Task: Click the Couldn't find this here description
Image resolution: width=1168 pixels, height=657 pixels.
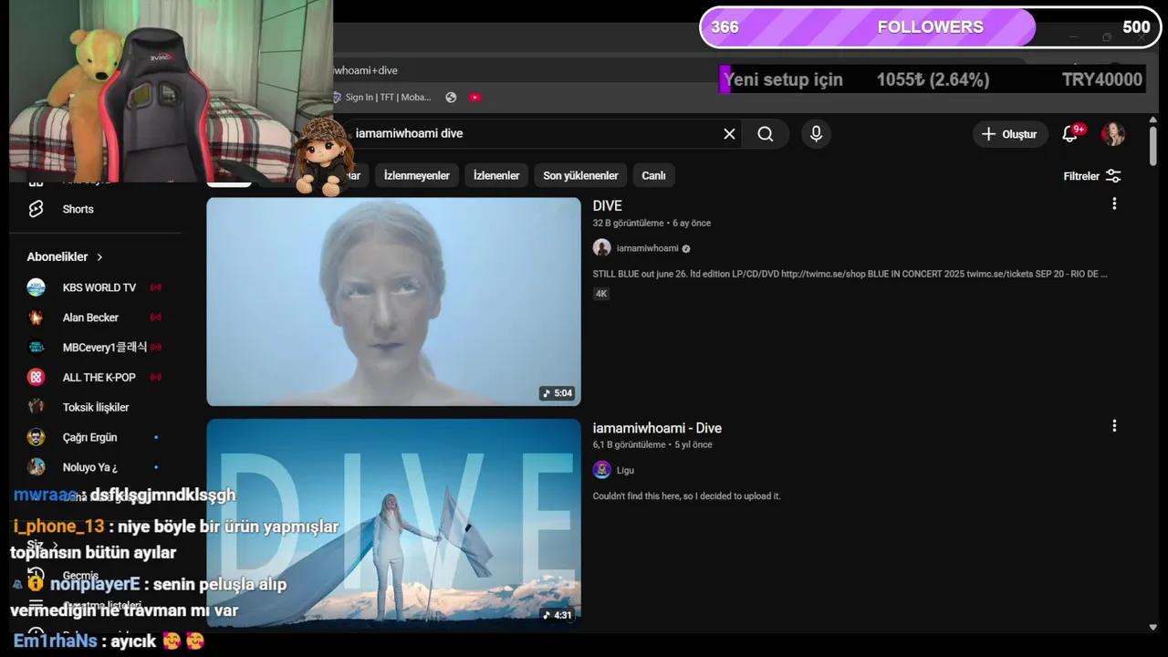Action: coord(686,496)
